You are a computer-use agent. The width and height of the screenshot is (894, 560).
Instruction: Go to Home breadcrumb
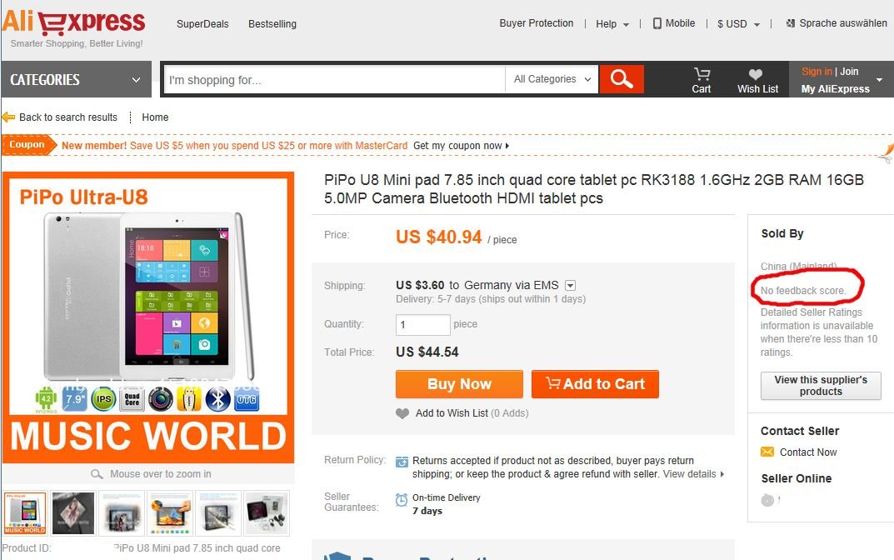(x=155, y=117)
